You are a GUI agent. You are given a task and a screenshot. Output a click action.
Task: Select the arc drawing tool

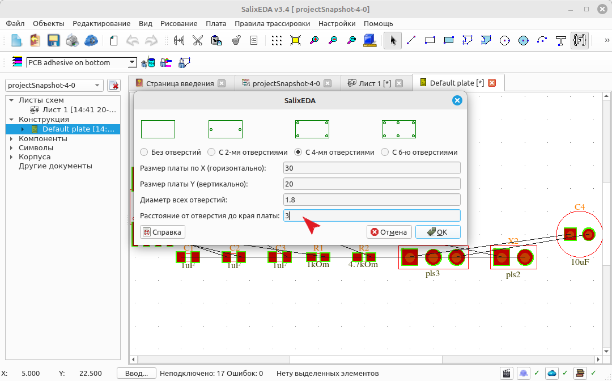coord(542,40)
